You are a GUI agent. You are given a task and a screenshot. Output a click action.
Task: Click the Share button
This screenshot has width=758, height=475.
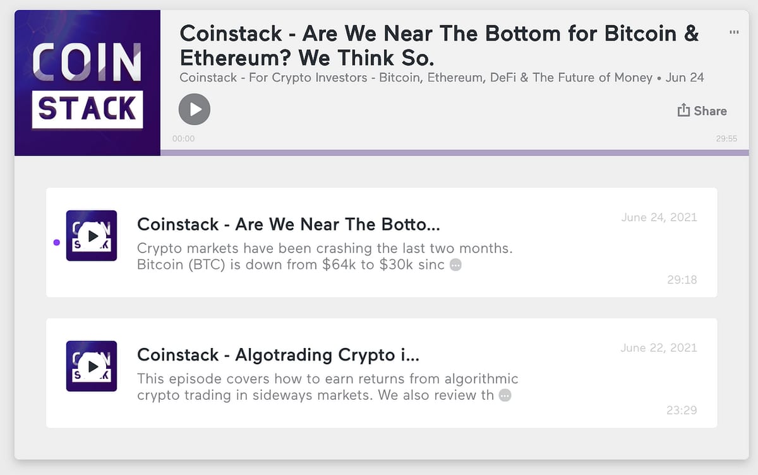coord(702,111)
